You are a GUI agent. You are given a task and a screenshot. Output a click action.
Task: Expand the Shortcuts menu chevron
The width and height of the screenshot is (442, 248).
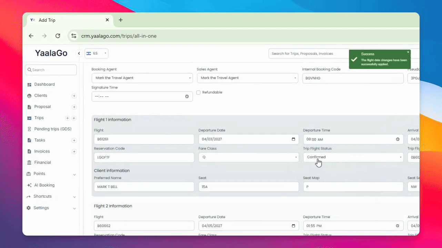pyautogui.click(x=74, y=197)
